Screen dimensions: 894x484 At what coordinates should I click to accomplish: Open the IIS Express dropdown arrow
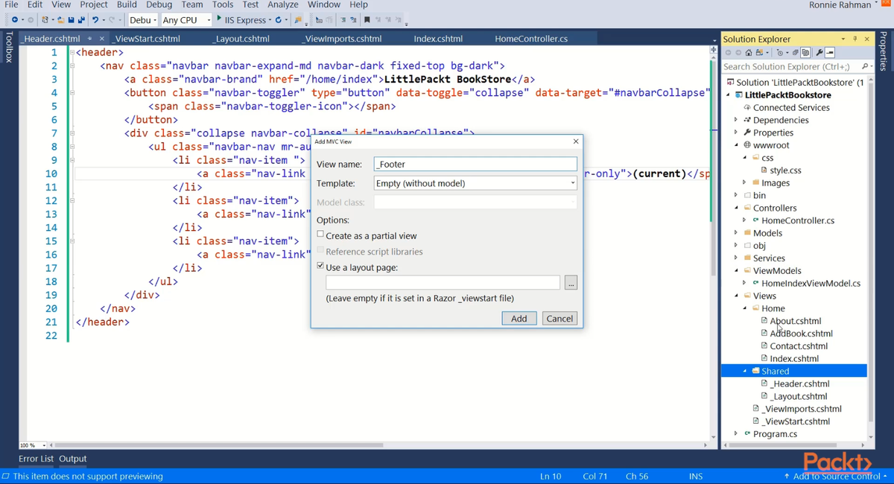coord(270,20)
